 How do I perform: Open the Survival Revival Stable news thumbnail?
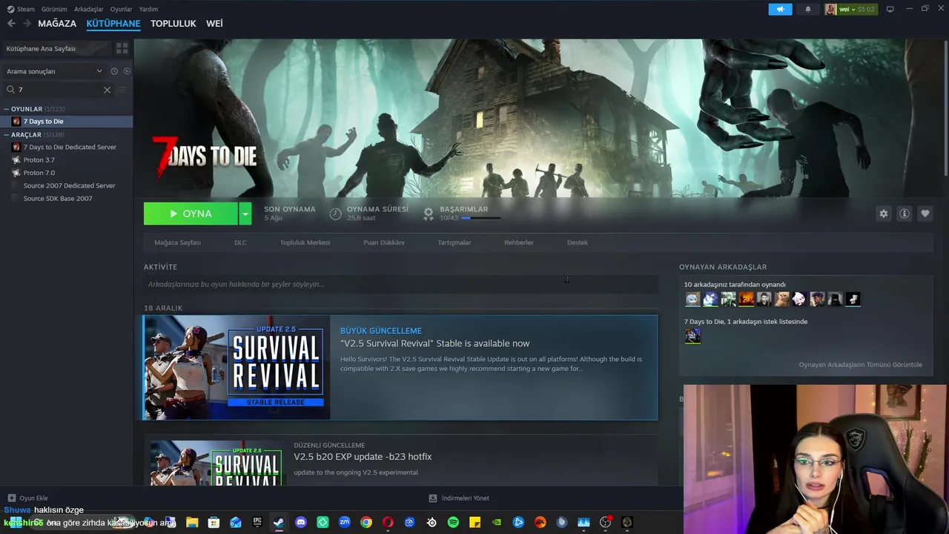[237, 368]
